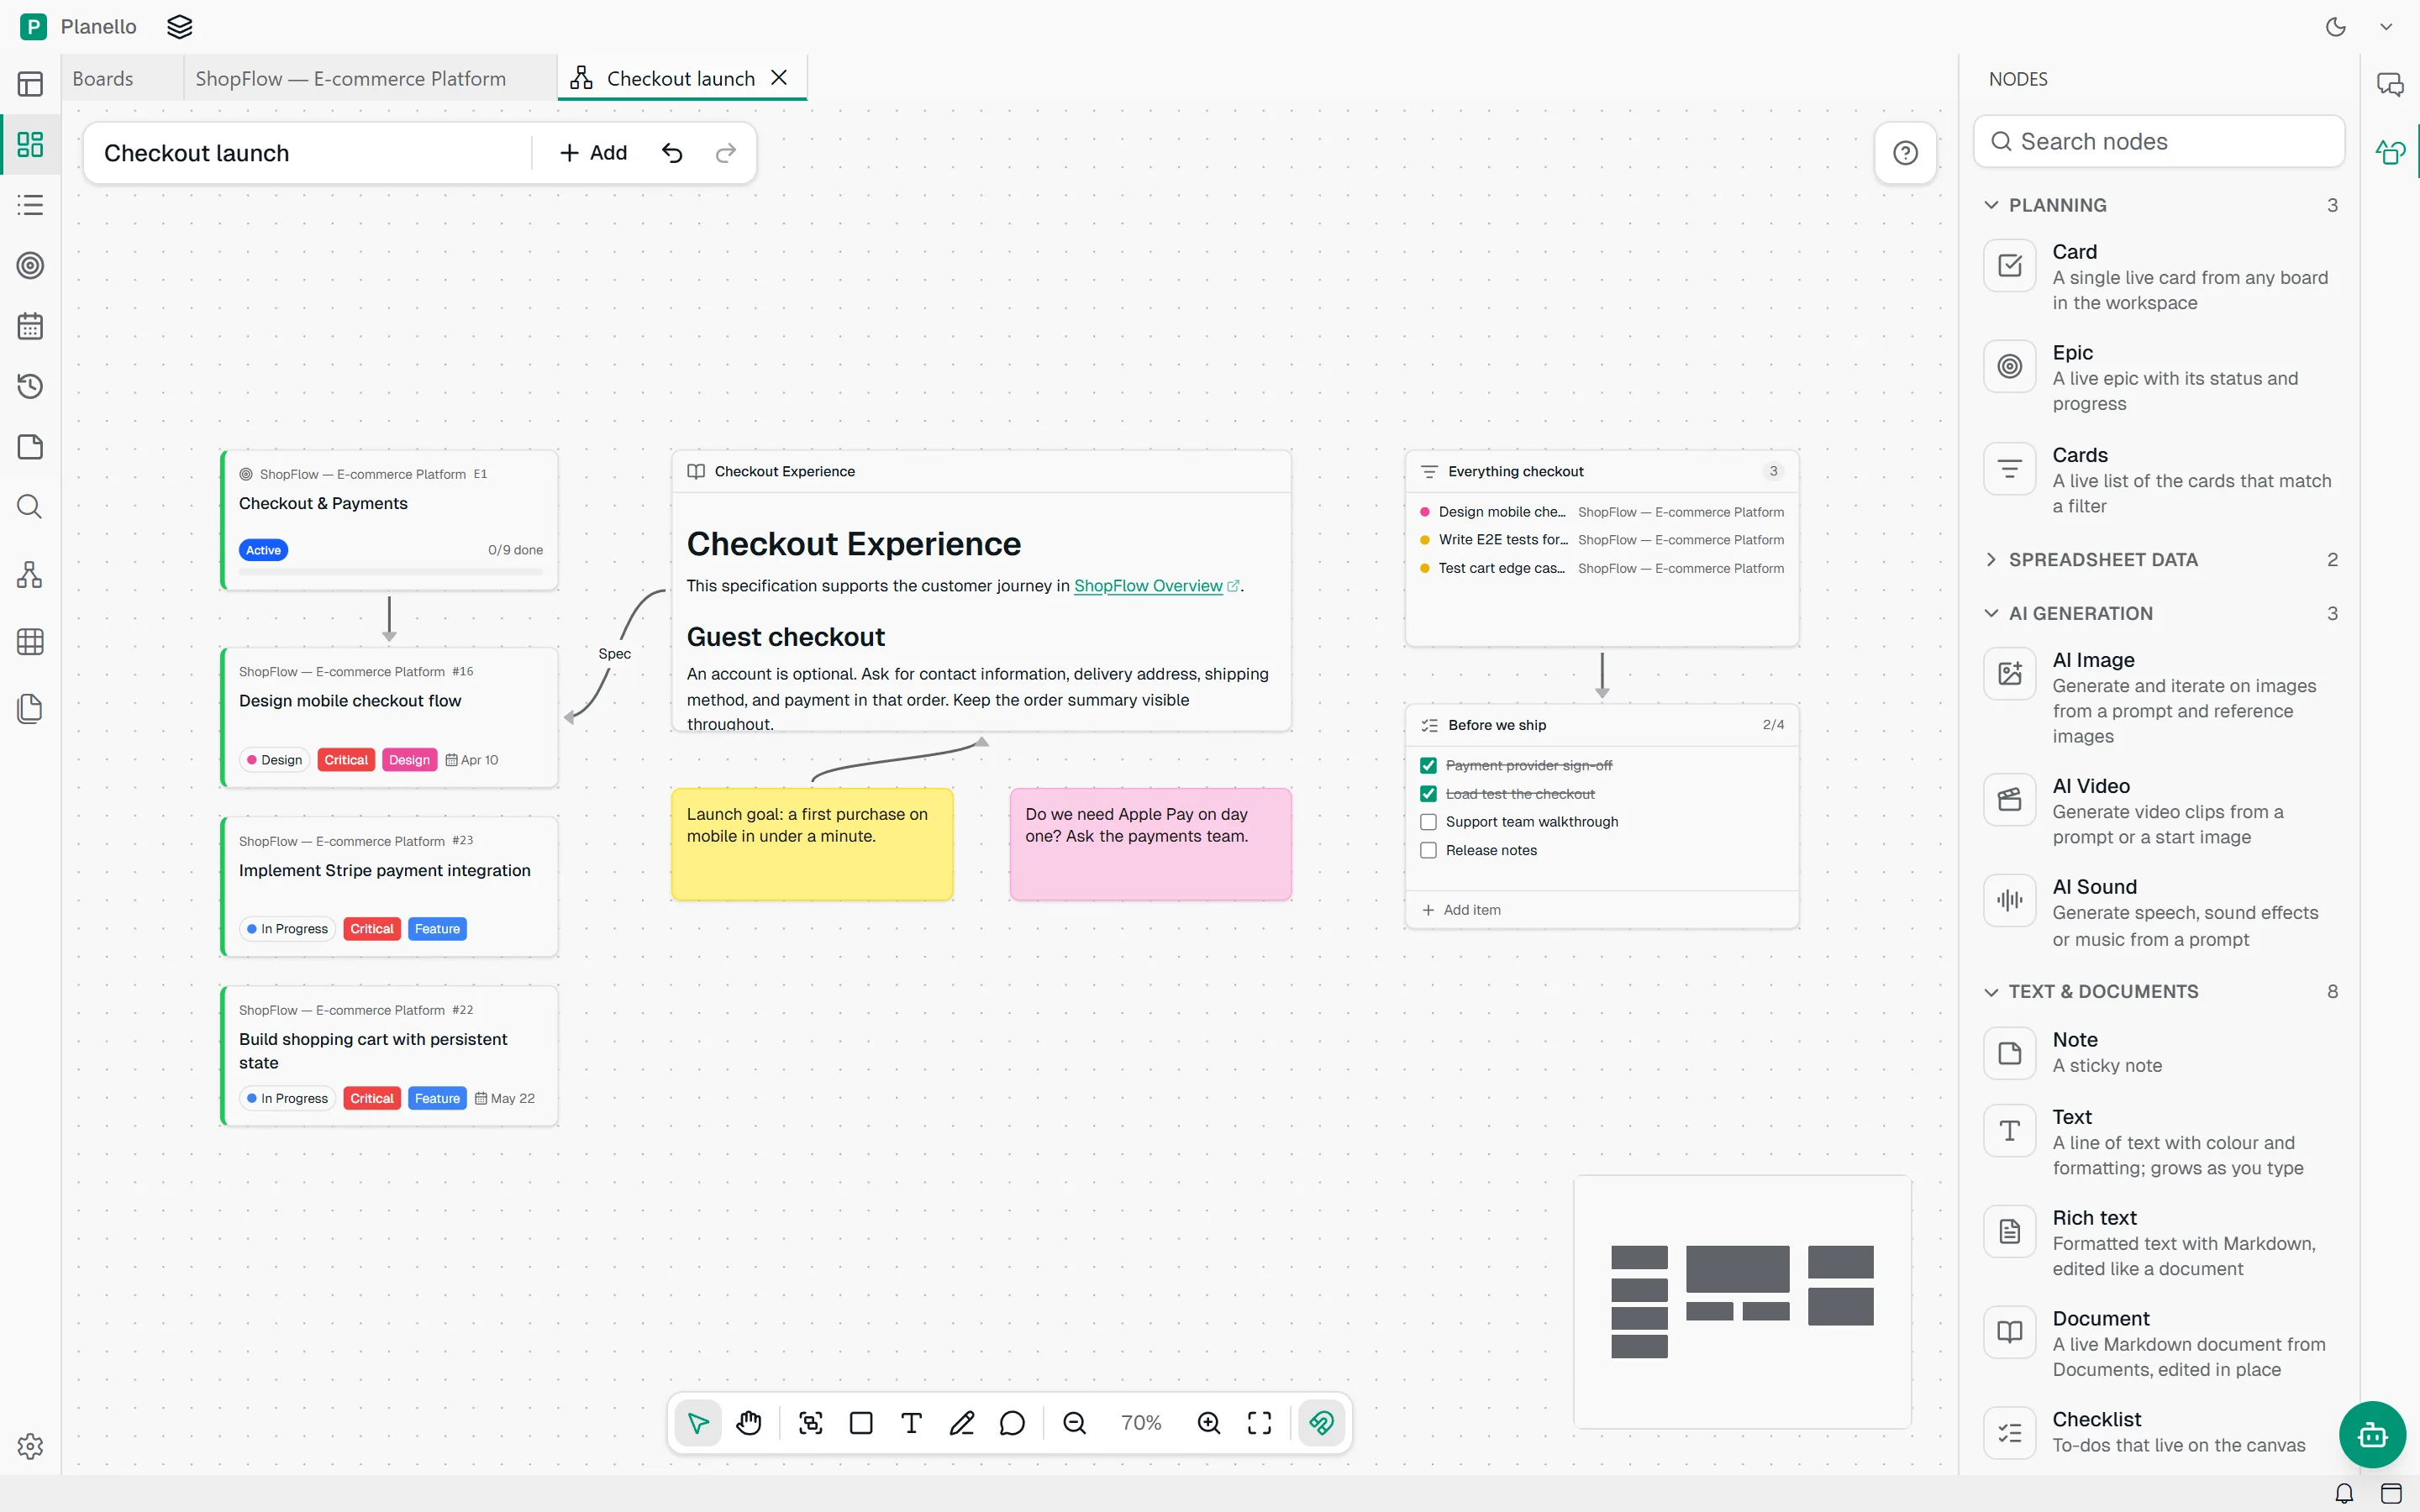Zoom out the canvas
Image resolution: width=2420 pixels, height=1512 pixels.
pyautogui.click(x=1074, y=1423)
